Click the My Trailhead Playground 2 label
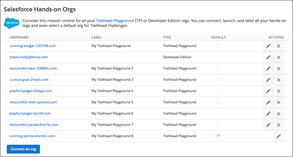The width and height of the screenshot is (293, 157). (112, 68)
